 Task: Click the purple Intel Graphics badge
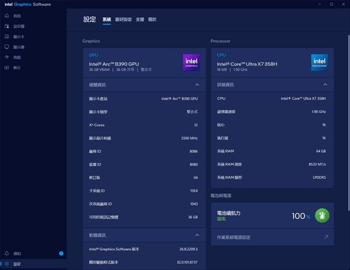click(x=191, y=62)
